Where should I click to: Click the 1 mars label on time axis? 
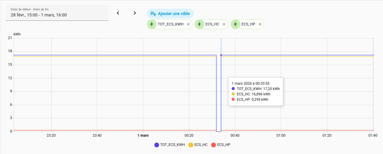143,136
